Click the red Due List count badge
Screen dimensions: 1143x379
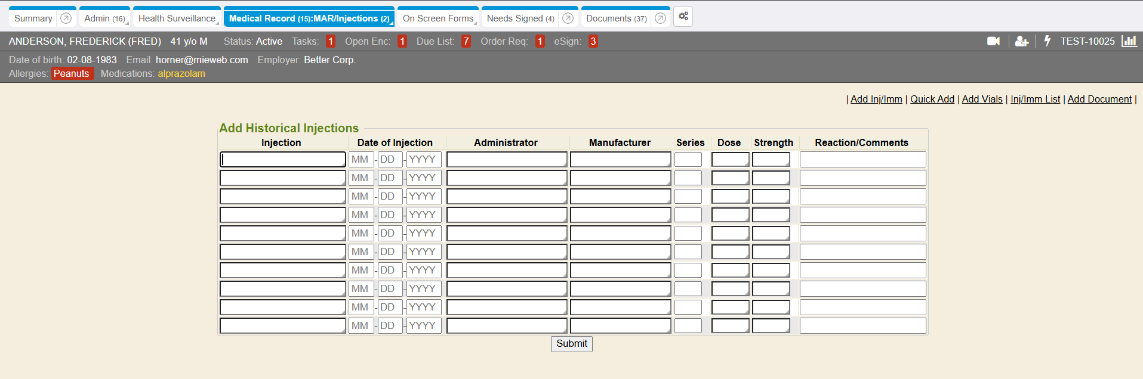[x=466, y=42]
